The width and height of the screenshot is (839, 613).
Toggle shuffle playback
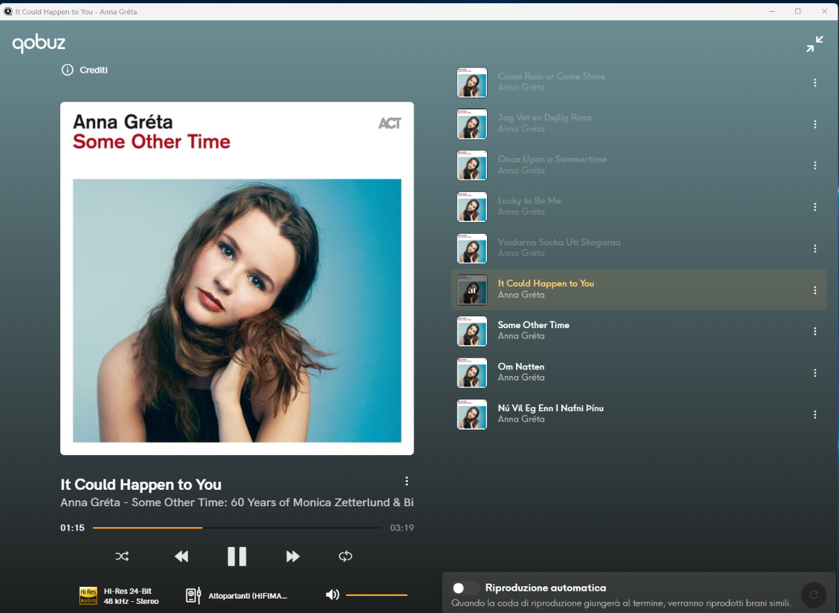[x=122, y=557]
